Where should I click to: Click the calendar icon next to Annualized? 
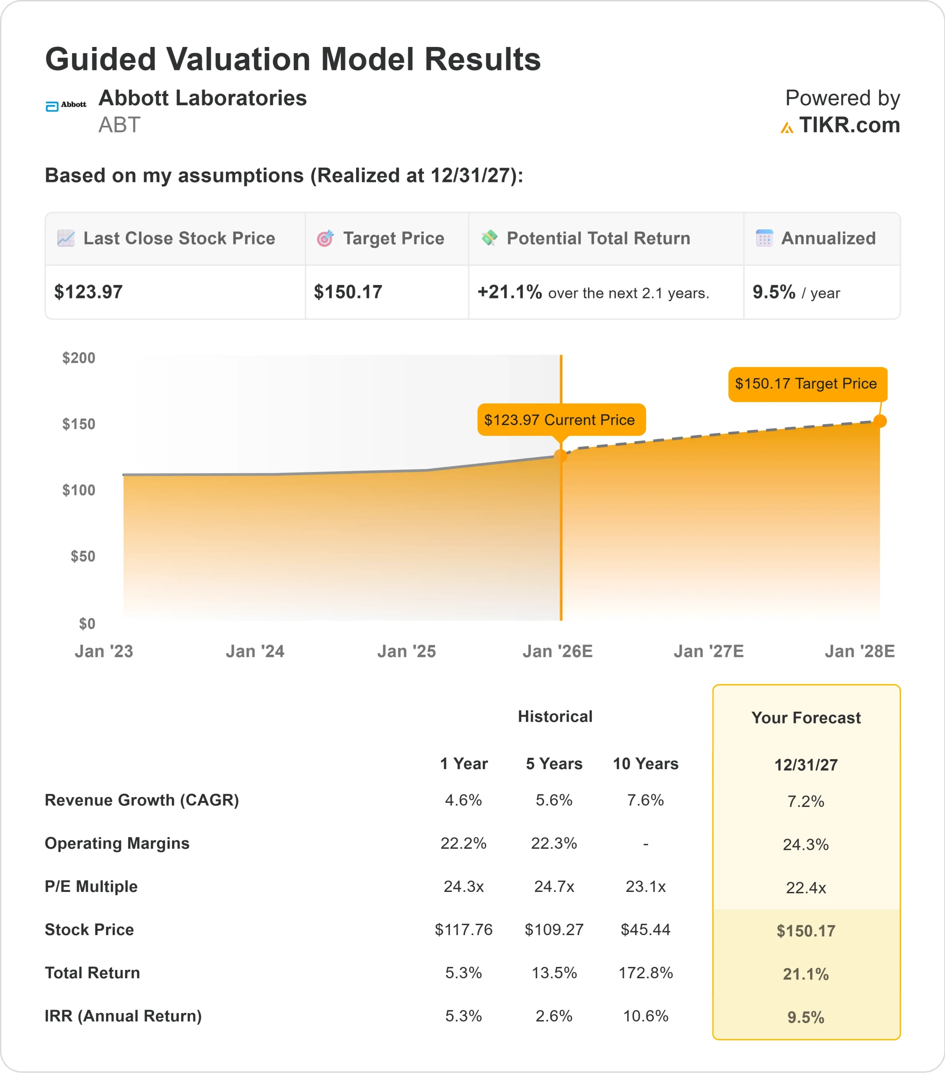pyautogui.click(x=764, y=238)
